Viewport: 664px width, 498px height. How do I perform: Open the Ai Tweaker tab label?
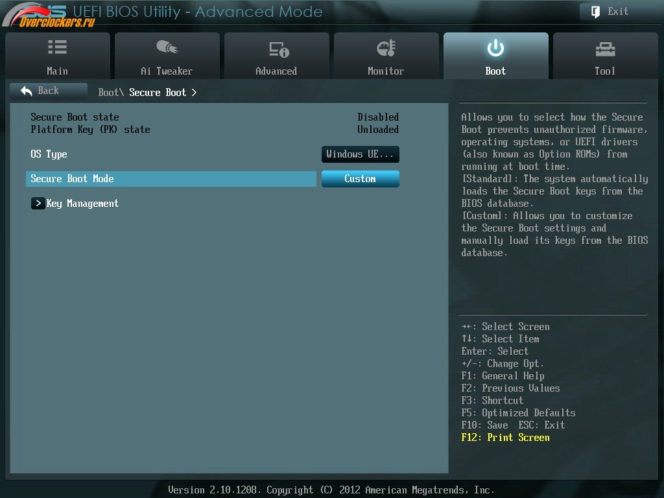(x=167, y=71)
